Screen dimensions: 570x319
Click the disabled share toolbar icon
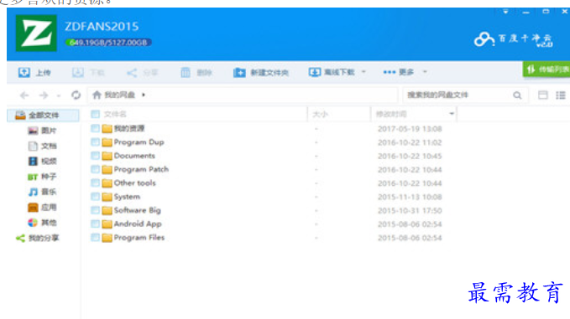click(x=132, y=73)
